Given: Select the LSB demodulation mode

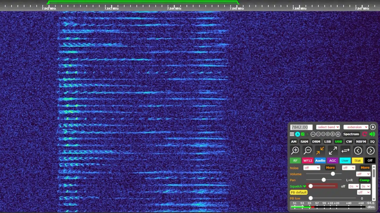Looking at the screenshot, I should [327, 141].
